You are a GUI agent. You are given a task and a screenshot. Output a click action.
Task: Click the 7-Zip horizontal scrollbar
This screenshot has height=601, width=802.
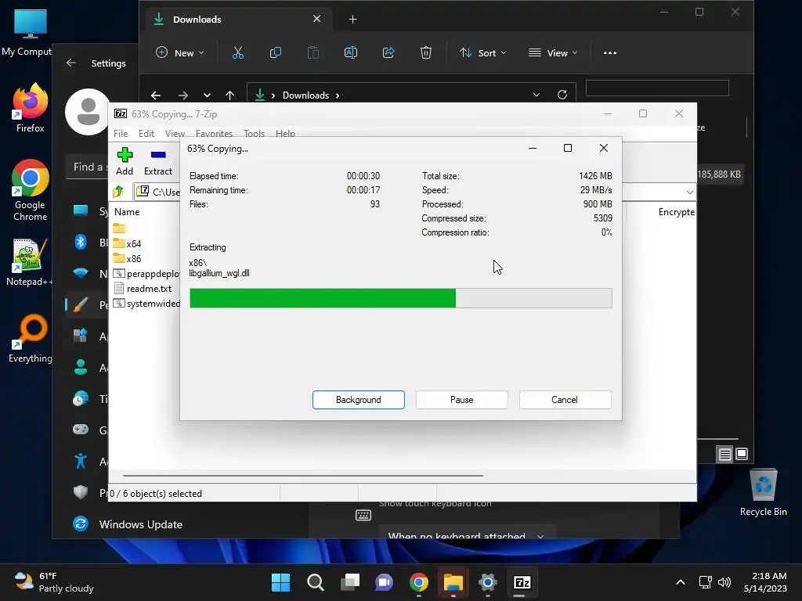pyautogui.click(x=303, y=475)
